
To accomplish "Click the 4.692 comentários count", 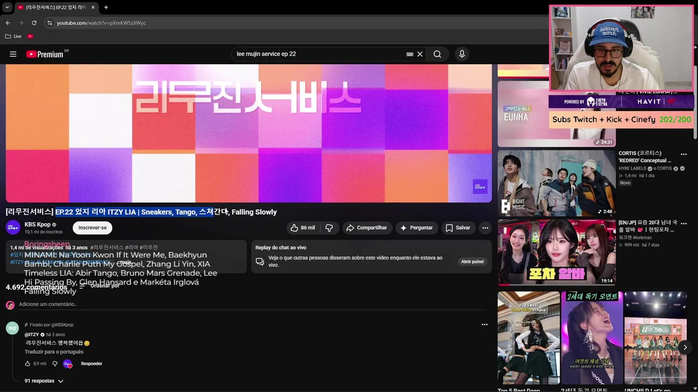I will pyautogui.click(x=37, y=287).
